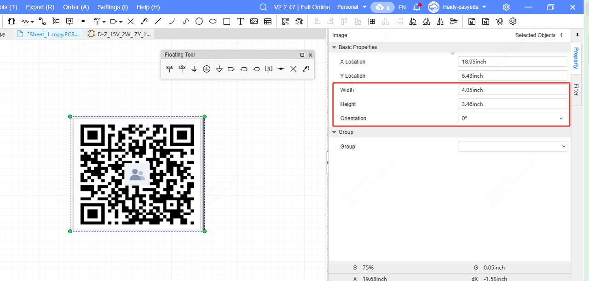Place net label N from Floating Tool
The width and height of the screenshot is (589, 281).
[269, 69]
